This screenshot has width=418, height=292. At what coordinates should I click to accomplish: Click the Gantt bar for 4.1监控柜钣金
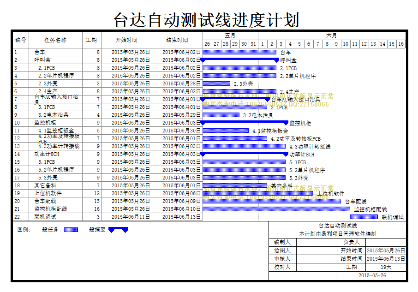226,131
